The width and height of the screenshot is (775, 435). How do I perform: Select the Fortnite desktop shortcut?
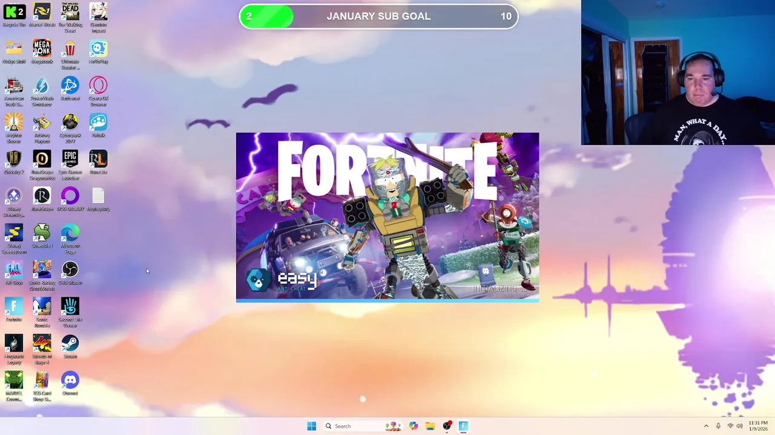[x=14, y=311]
